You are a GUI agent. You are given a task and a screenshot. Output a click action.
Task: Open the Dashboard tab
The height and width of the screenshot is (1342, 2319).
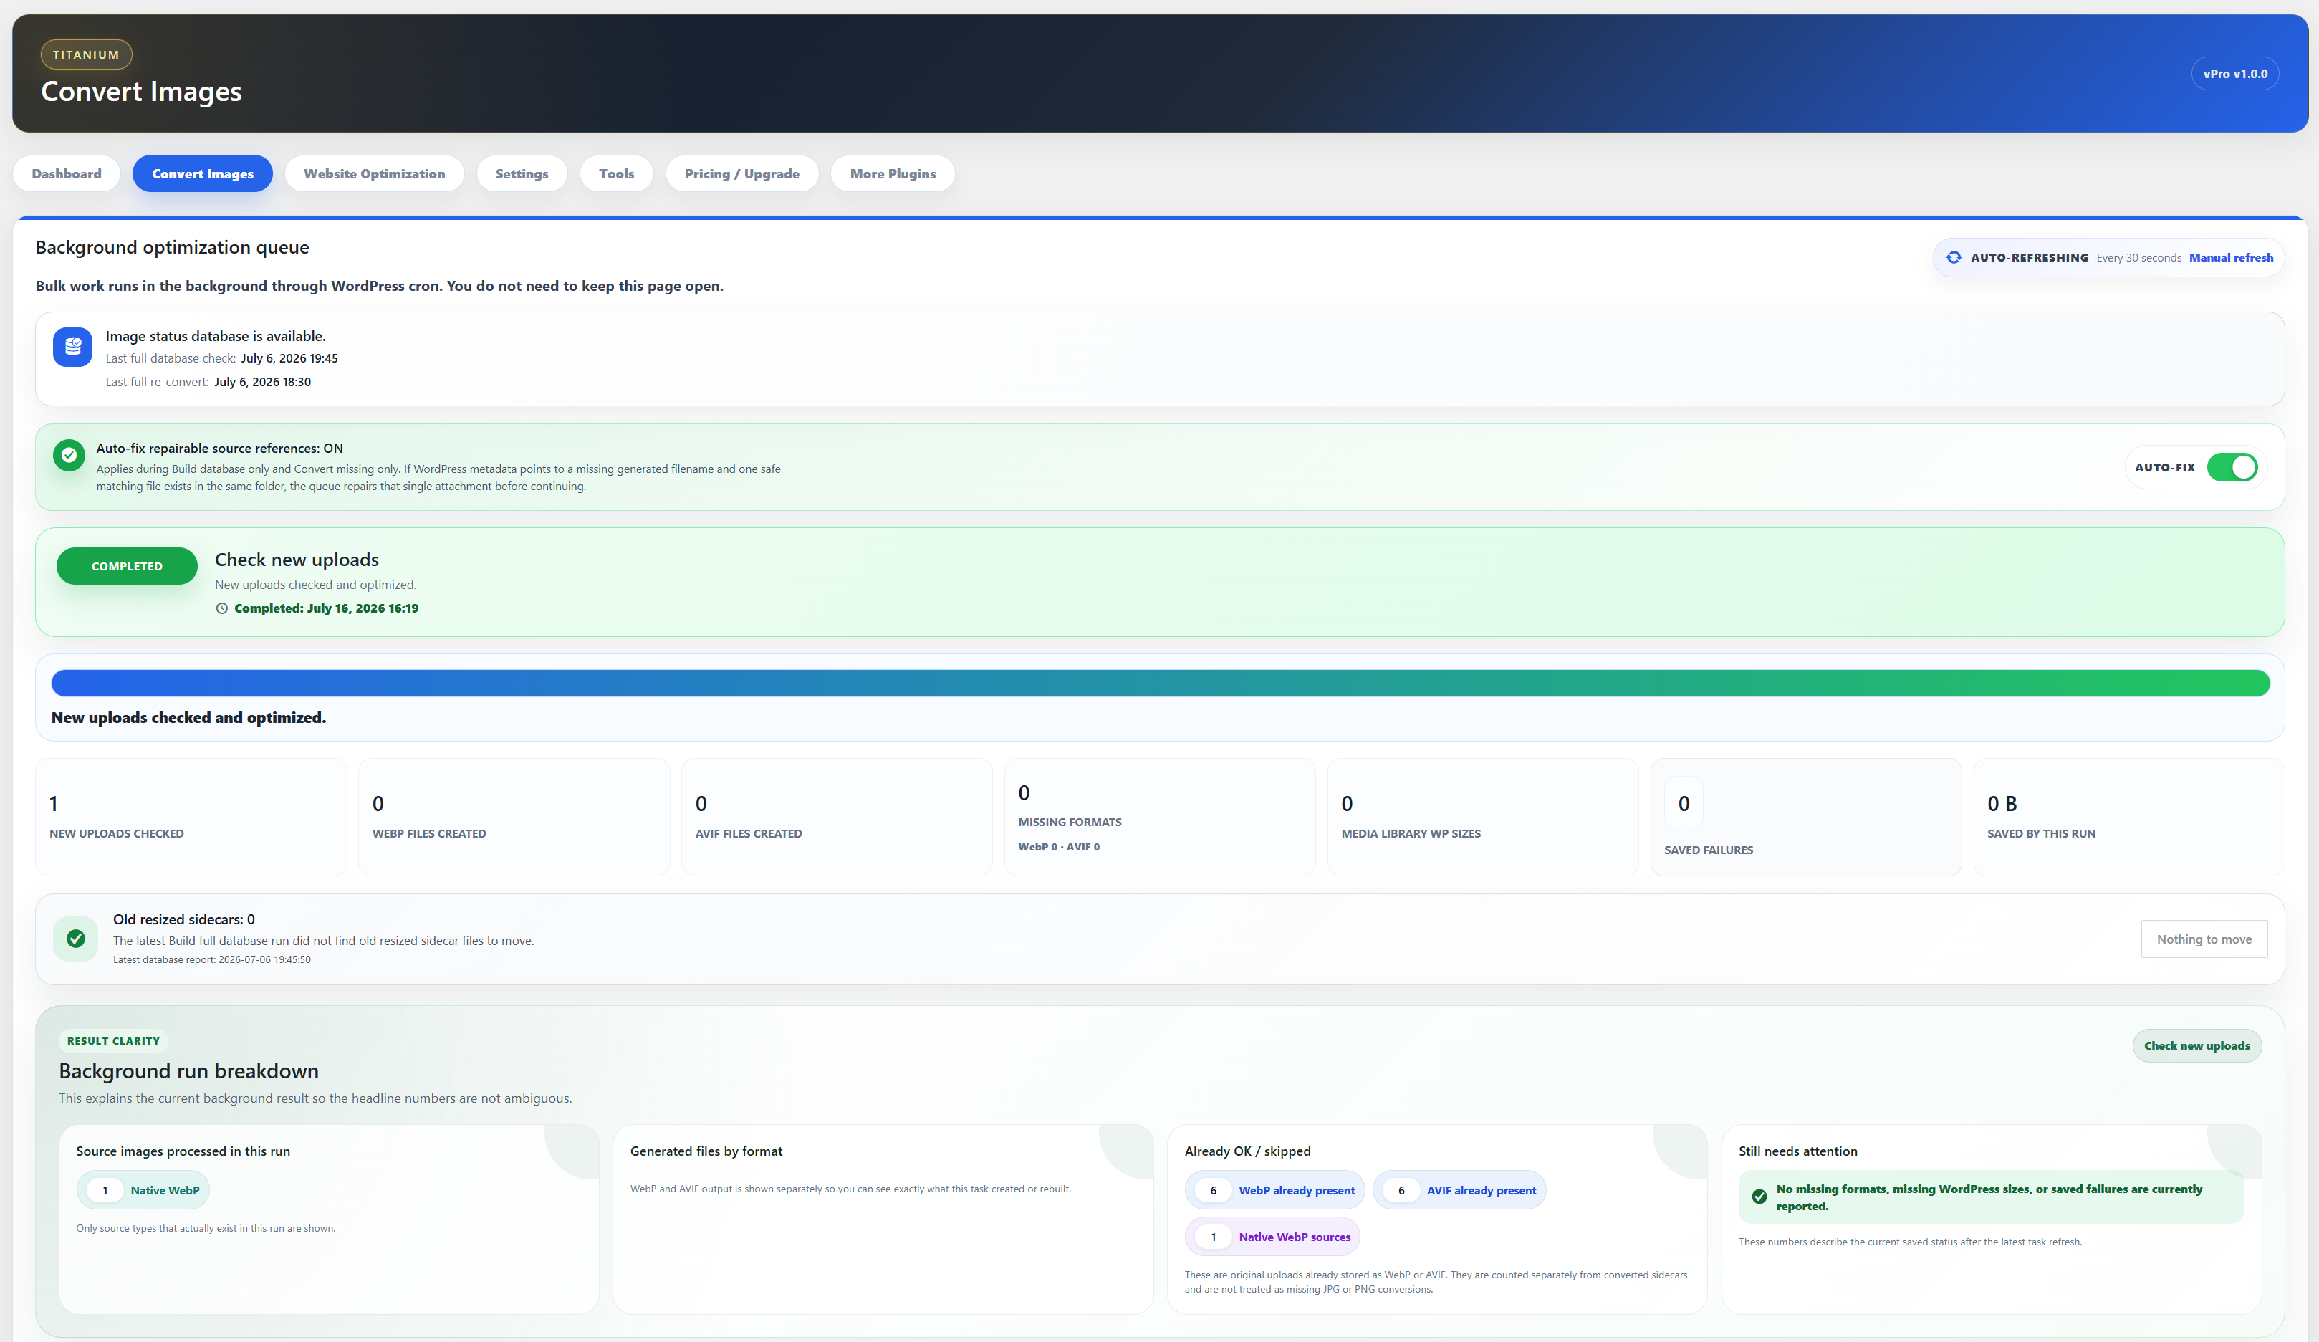click(x=66, y=174)
